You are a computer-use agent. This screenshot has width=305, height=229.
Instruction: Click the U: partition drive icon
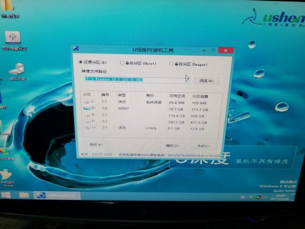pos(88,128)
